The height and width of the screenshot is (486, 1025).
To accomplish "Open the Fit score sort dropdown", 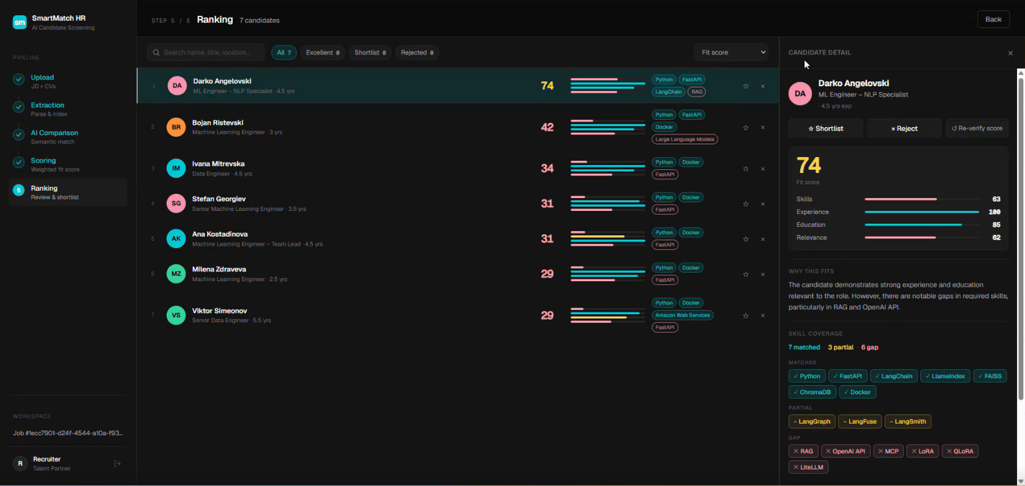I will pyautogui.click(x=731, y=53).
